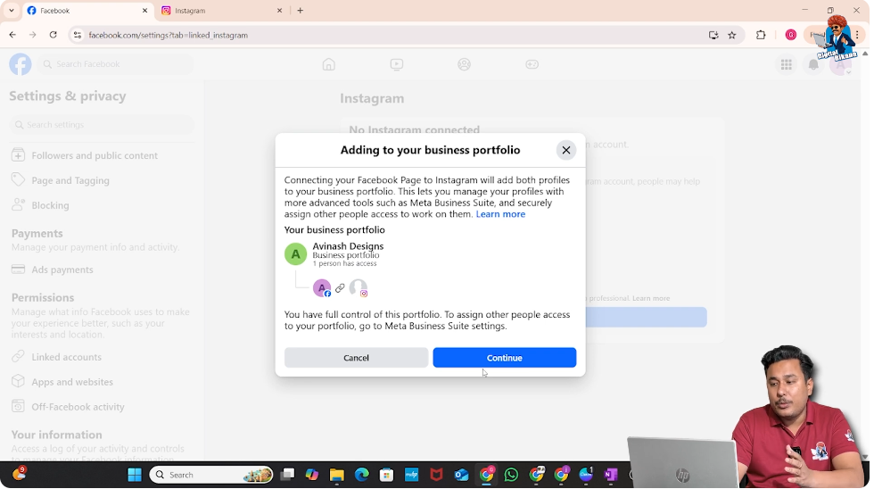Open Blocking settings
Screen dimensions: 874x489
tap(102, 206)
